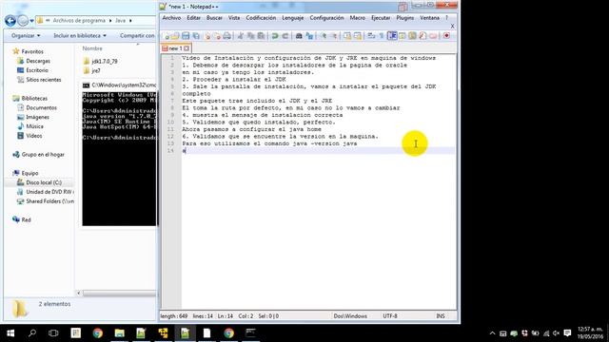Toggle synchronized vertical scrolling icon
This screenshot has height=342, width=609.
tap(347, 36)
